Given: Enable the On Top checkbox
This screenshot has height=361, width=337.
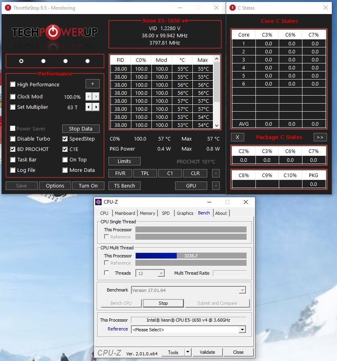Looking at the screenshot, I should (65, 159).
